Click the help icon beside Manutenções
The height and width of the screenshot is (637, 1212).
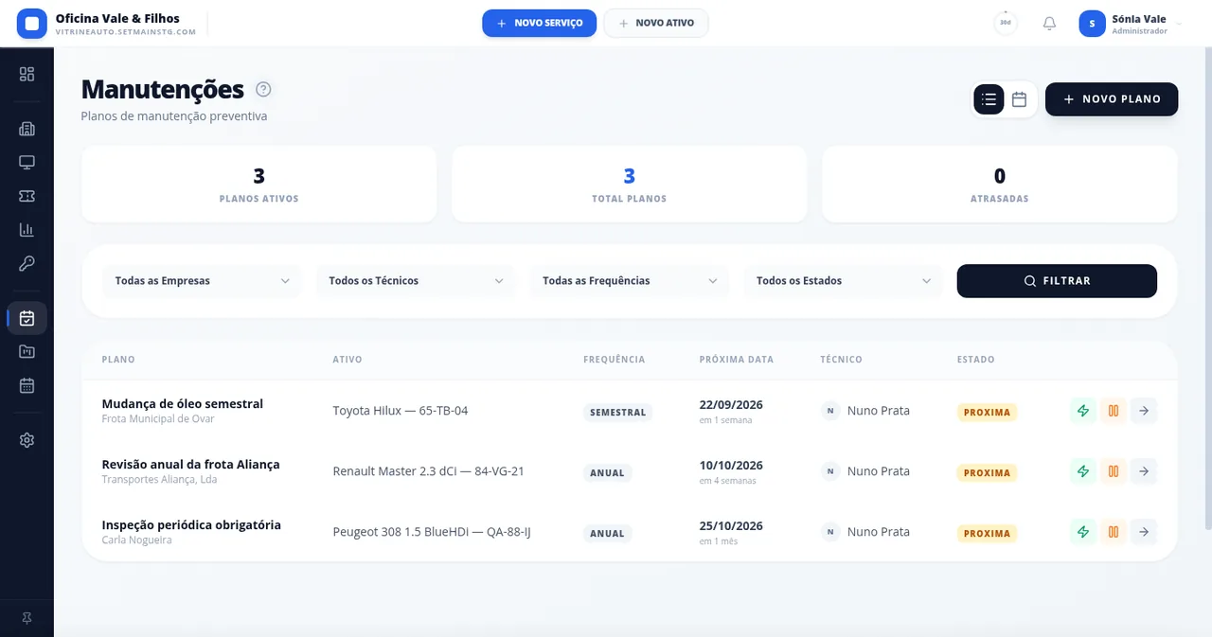pos(263,90)
